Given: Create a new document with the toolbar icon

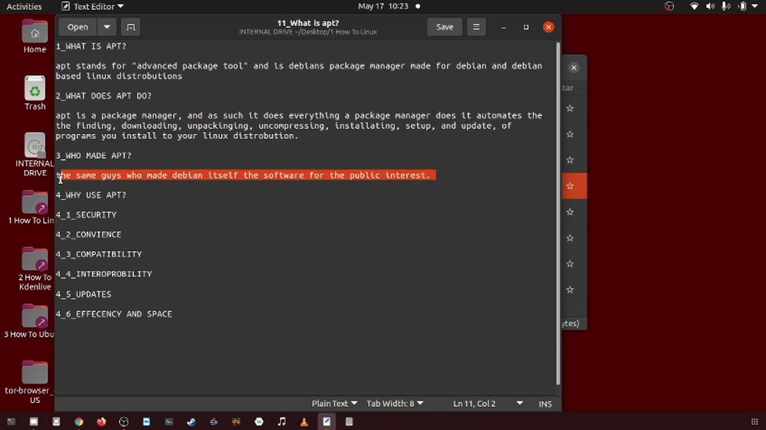Looking at the screenshot, I should (130, 27).
